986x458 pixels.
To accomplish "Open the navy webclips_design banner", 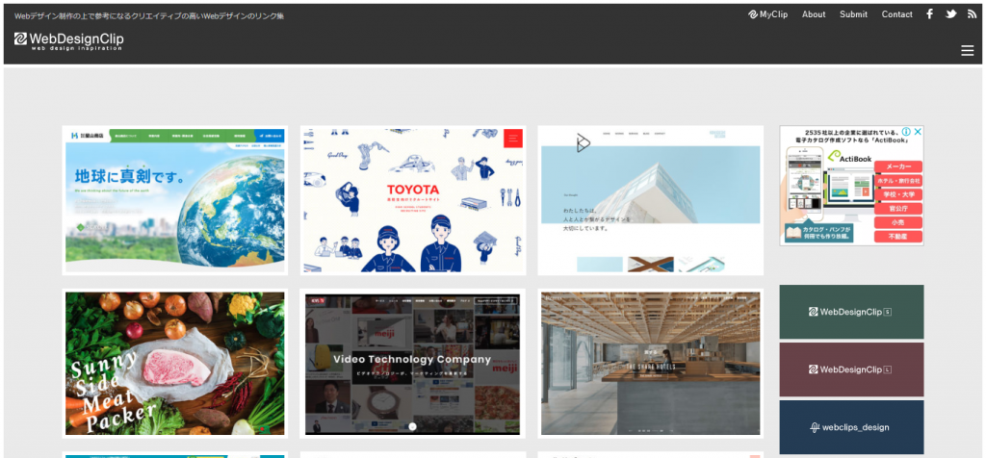I will 851,427.
